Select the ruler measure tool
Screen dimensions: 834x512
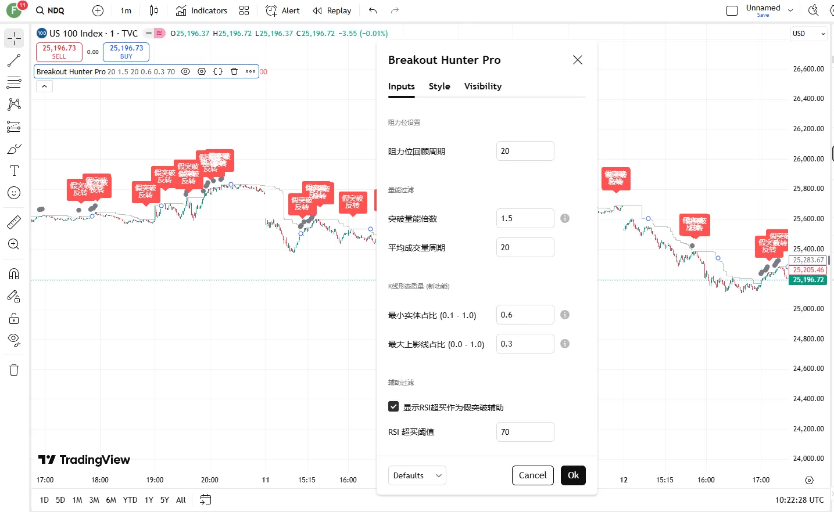[14, 222]
